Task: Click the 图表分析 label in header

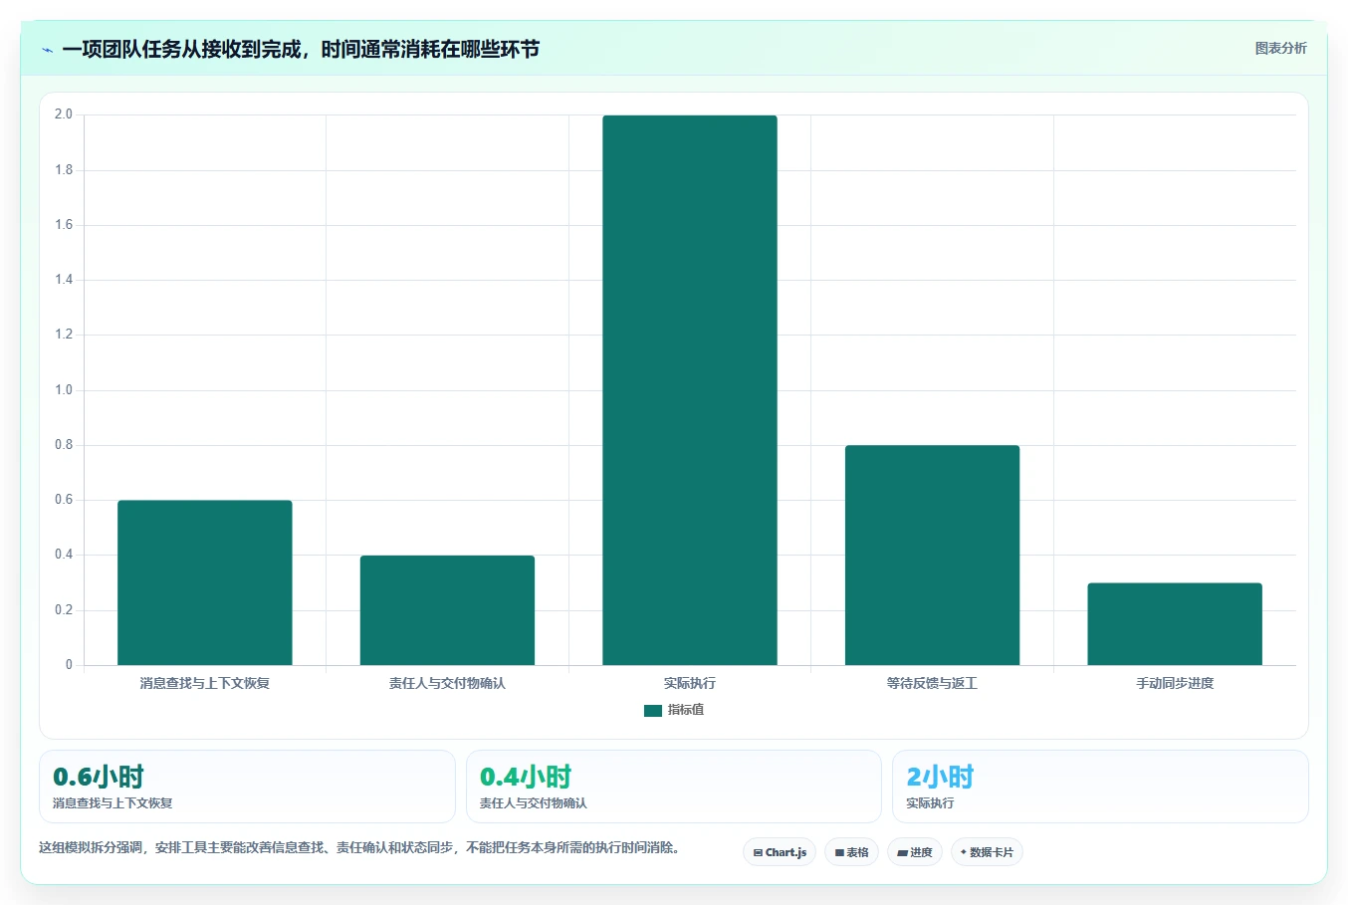Action: pos(1280,48)
